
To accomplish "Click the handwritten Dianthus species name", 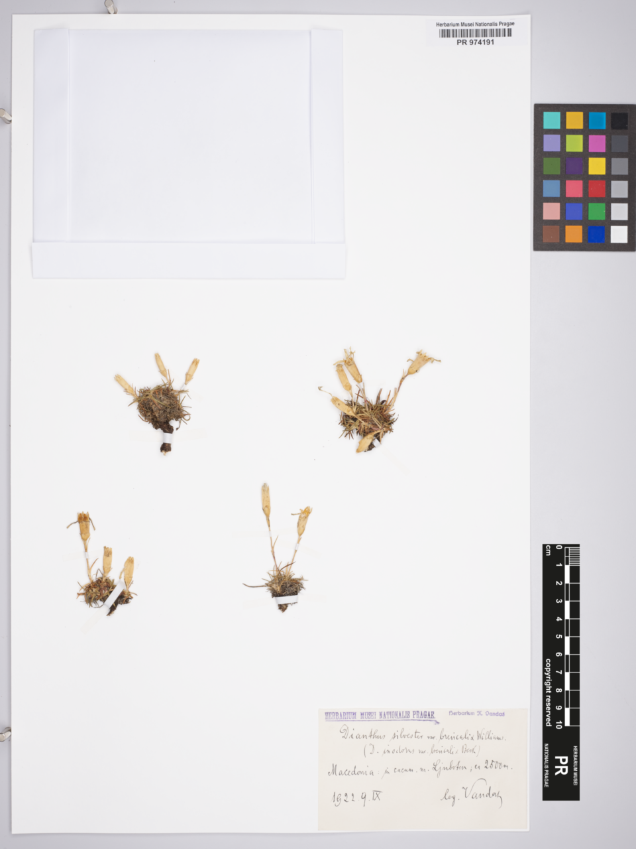I will [423, 735].
